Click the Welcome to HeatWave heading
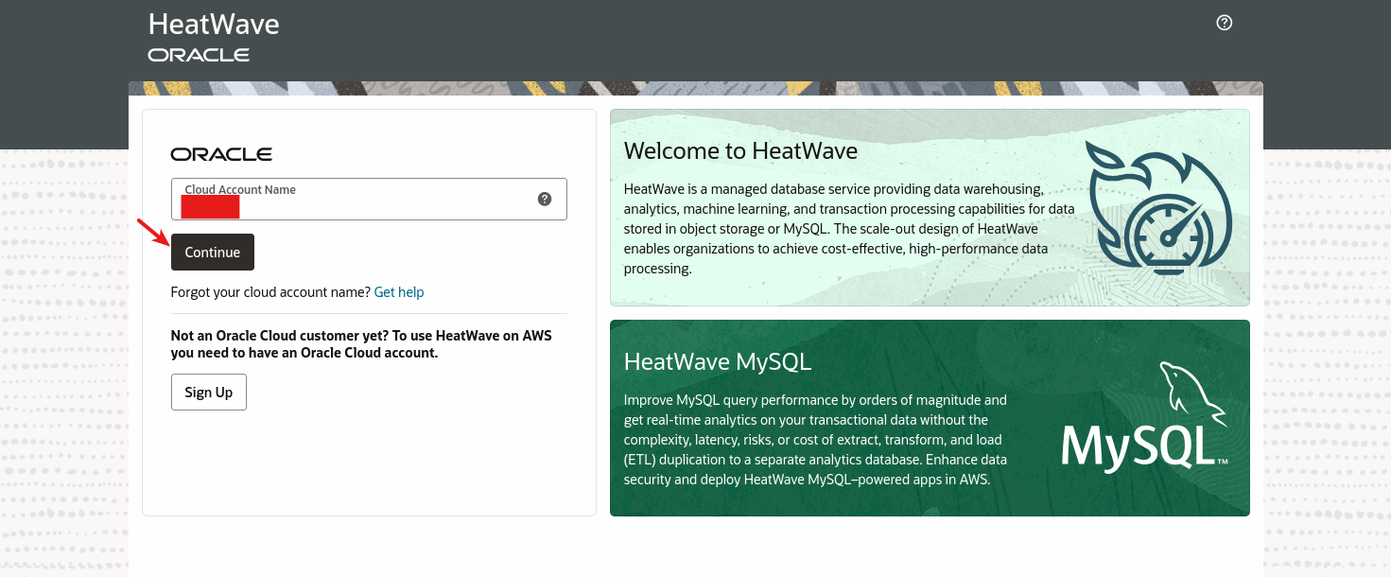The width and height of the screenshot is (1391, 577). (740, 150)
